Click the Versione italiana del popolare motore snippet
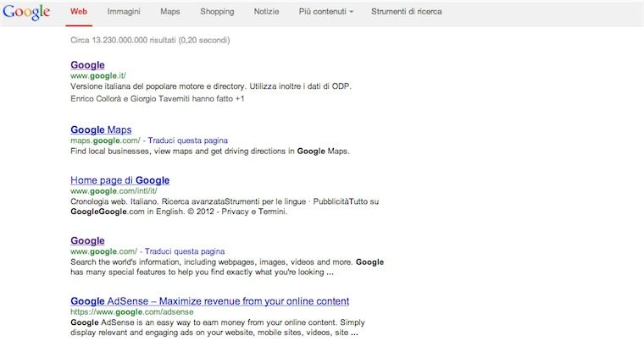The image size is (644, 352). (211, 86)
